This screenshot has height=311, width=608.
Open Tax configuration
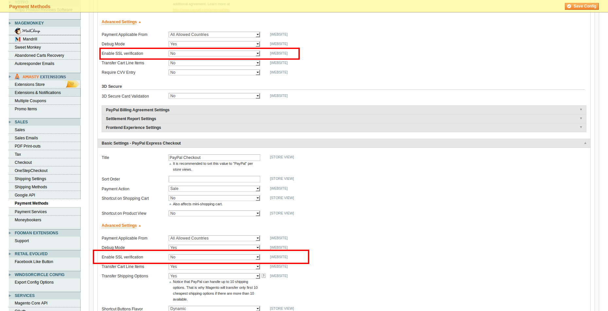coord(18,154)
